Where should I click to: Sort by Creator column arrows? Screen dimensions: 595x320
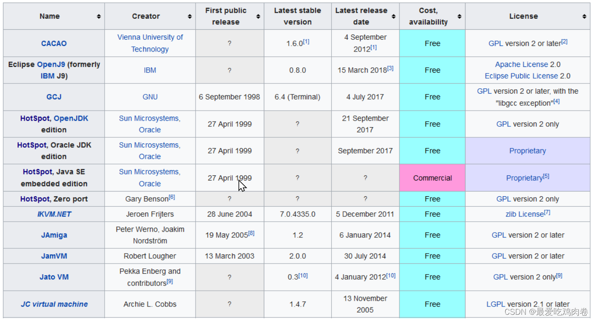coord(190,16)
